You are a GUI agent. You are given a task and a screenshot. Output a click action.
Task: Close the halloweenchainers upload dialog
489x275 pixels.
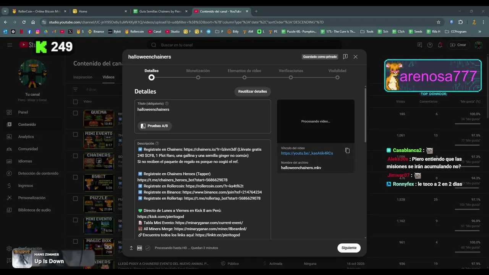tap(355, 57)
